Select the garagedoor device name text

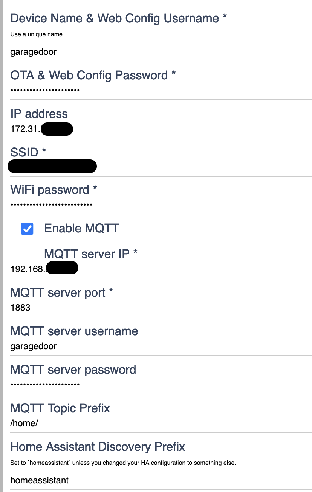pyautogui.click(x=34, y=52)
